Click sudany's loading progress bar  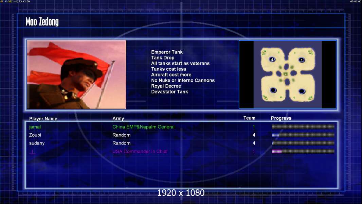303,143
